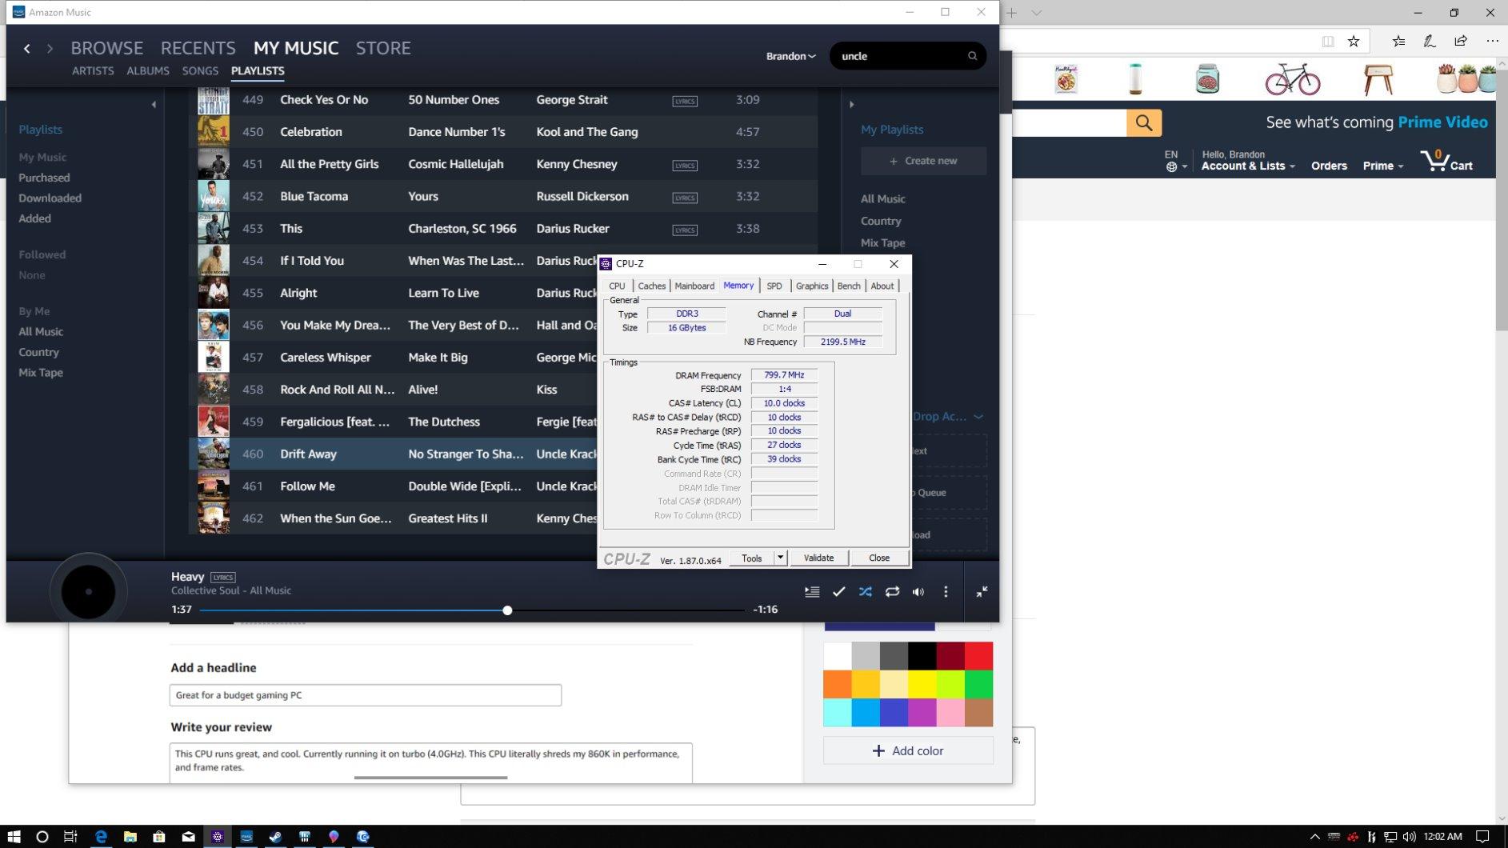The image size is (1508, 848).
Task: Switch to the RECENTS section
Action: click(198, 48)
